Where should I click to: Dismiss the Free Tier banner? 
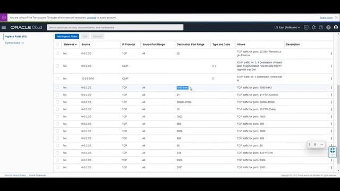336,18
